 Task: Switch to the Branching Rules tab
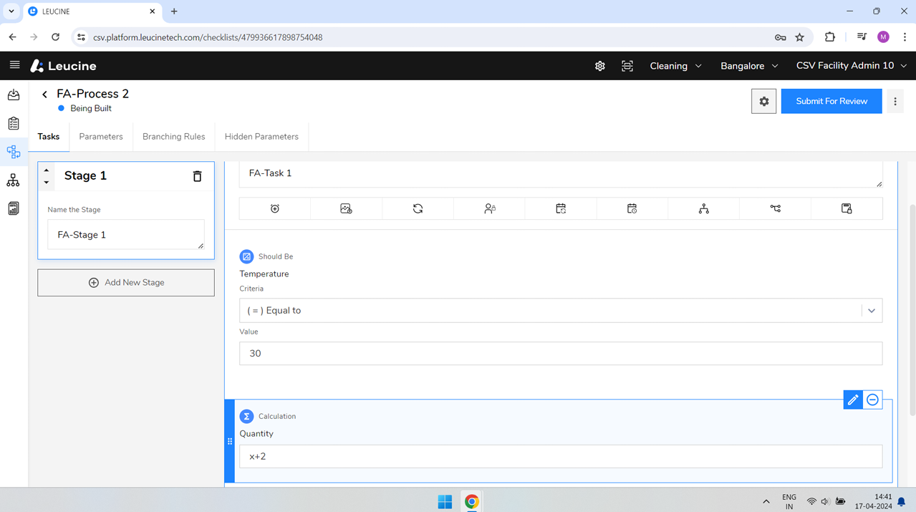click(173, 137)
